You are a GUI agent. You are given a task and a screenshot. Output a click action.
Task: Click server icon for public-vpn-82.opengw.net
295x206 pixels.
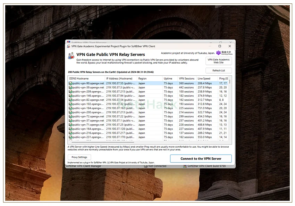coord(70,100)
